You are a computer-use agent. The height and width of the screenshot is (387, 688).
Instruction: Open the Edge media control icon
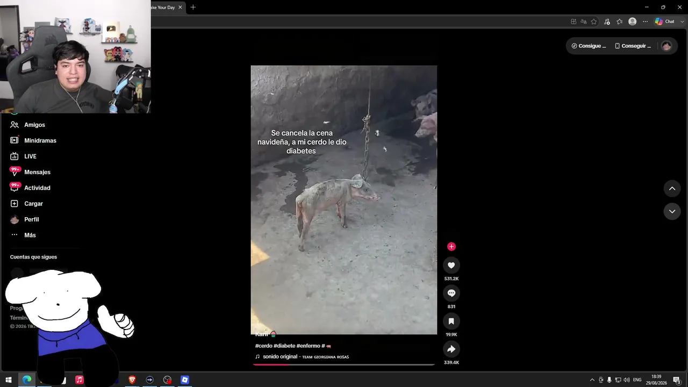607,21
